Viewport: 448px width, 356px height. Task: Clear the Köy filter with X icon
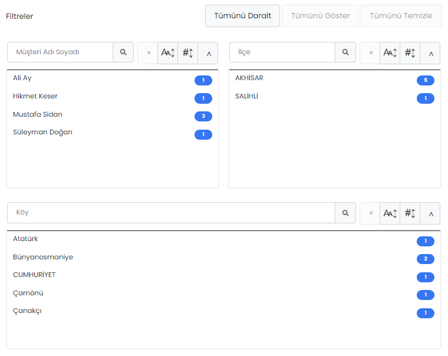370,213
